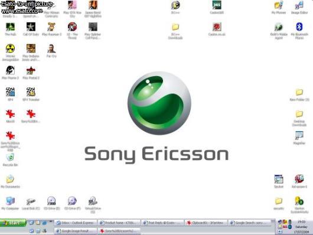Viewport: 313px width, 235px height.
Task: Click the system tray clock
Action: pyautogui.click(x=301, y=222)
